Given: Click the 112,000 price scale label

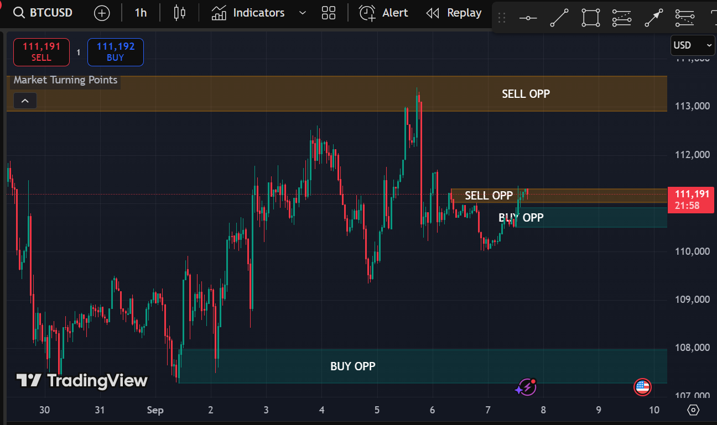Looking at the screenshot, I should pyautogui.click(x=692, y=154).
